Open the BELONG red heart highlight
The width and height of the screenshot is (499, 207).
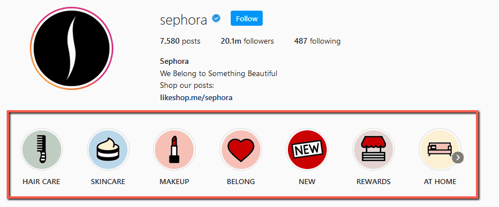[241, 149]
